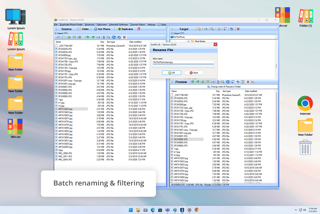
Task: Open the Tutorial Videos menu
Action: coord(138,24)
